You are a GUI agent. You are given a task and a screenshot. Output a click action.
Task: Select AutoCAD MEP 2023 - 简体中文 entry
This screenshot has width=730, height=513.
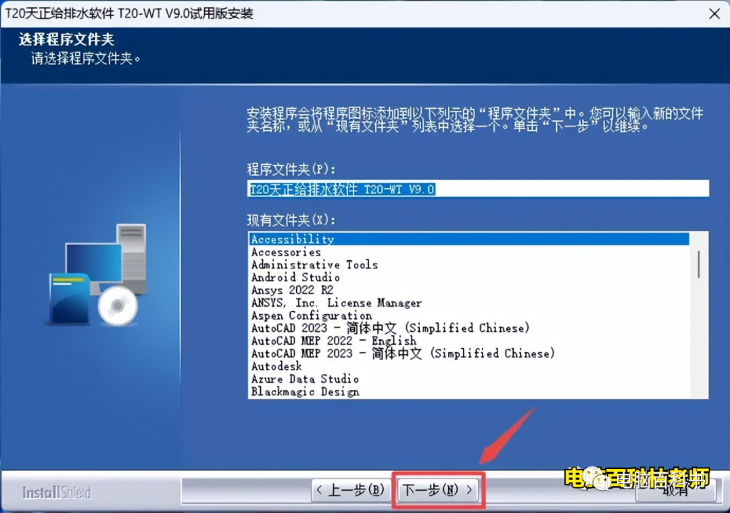(469, 353)
